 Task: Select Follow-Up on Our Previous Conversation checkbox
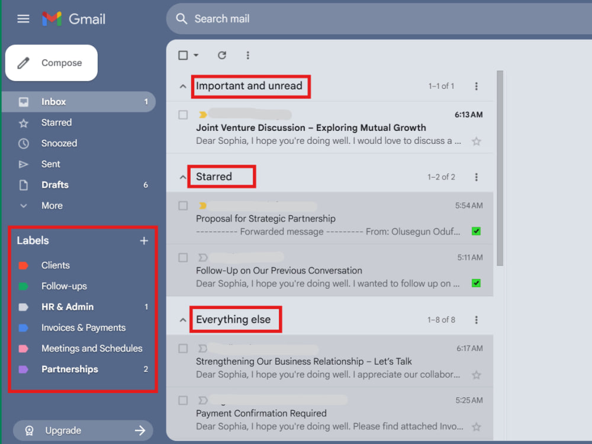[x=183, y=258]
